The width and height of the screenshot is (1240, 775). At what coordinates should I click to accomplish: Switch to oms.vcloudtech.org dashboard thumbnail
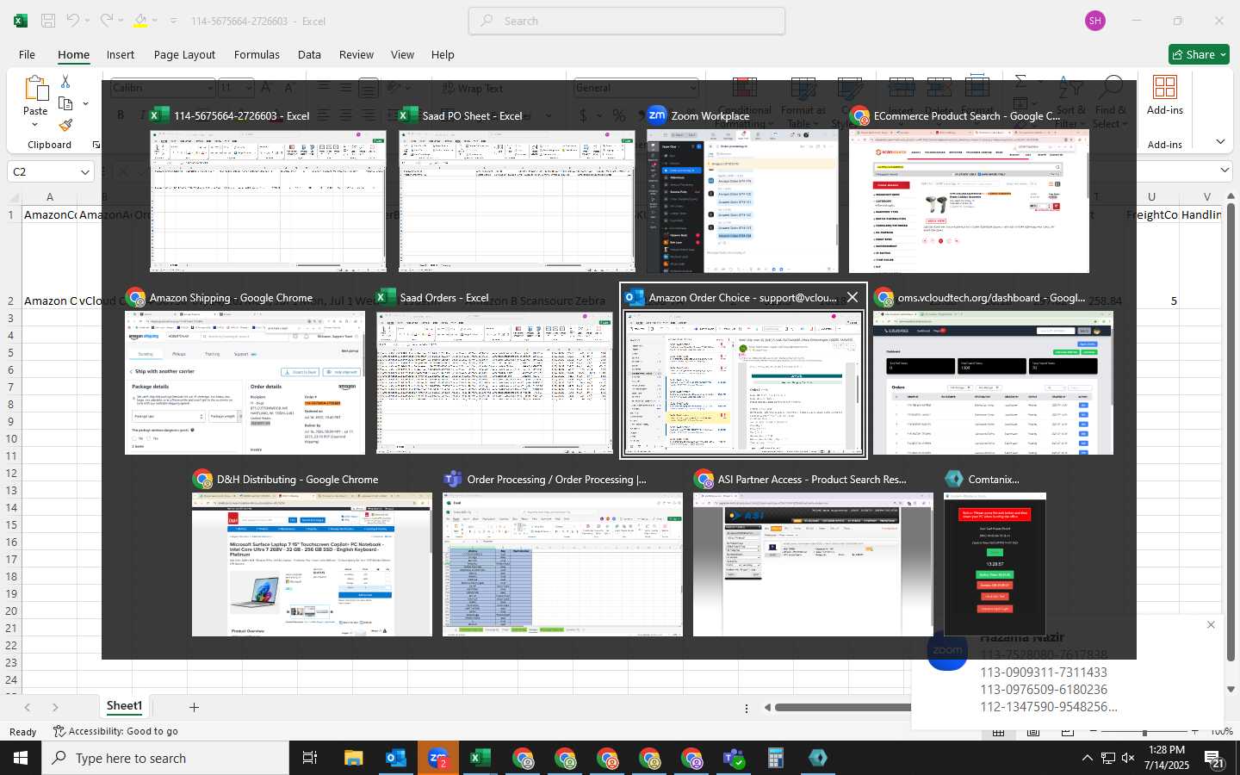tap(993, 383)
